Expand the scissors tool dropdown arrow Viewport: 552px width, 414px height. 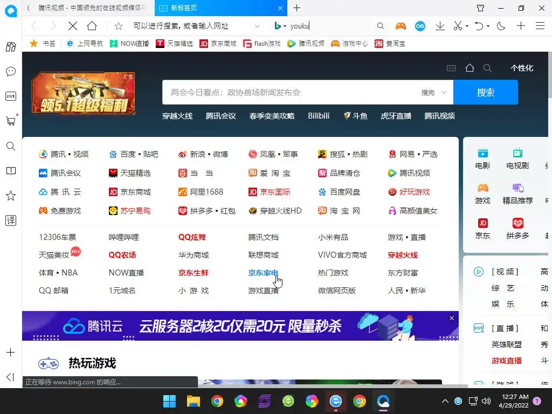467,26
